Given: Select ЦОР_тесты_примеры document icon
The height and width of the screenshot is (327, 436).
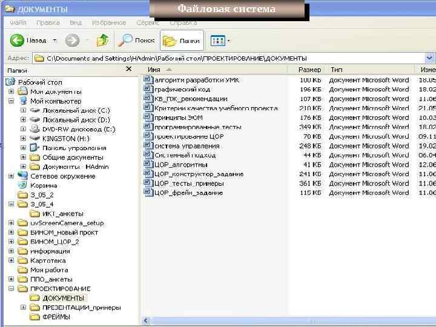Looking at the screenshot, I should tap(148, 183).
